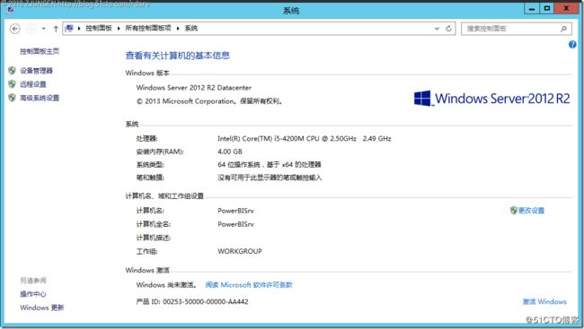Click the computer icon in address bar

[69, 29]
